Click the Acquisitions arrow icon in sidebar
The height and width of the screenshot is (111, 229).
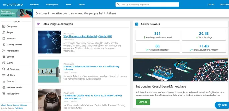pos(4,51)
